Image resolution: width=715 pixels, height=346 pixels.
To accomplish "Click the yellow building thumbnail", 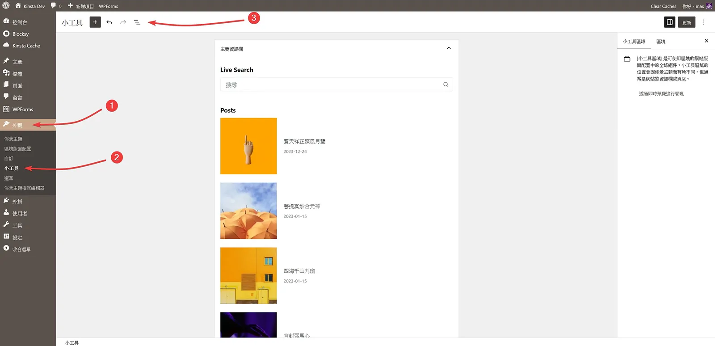I will coord(248,275).
